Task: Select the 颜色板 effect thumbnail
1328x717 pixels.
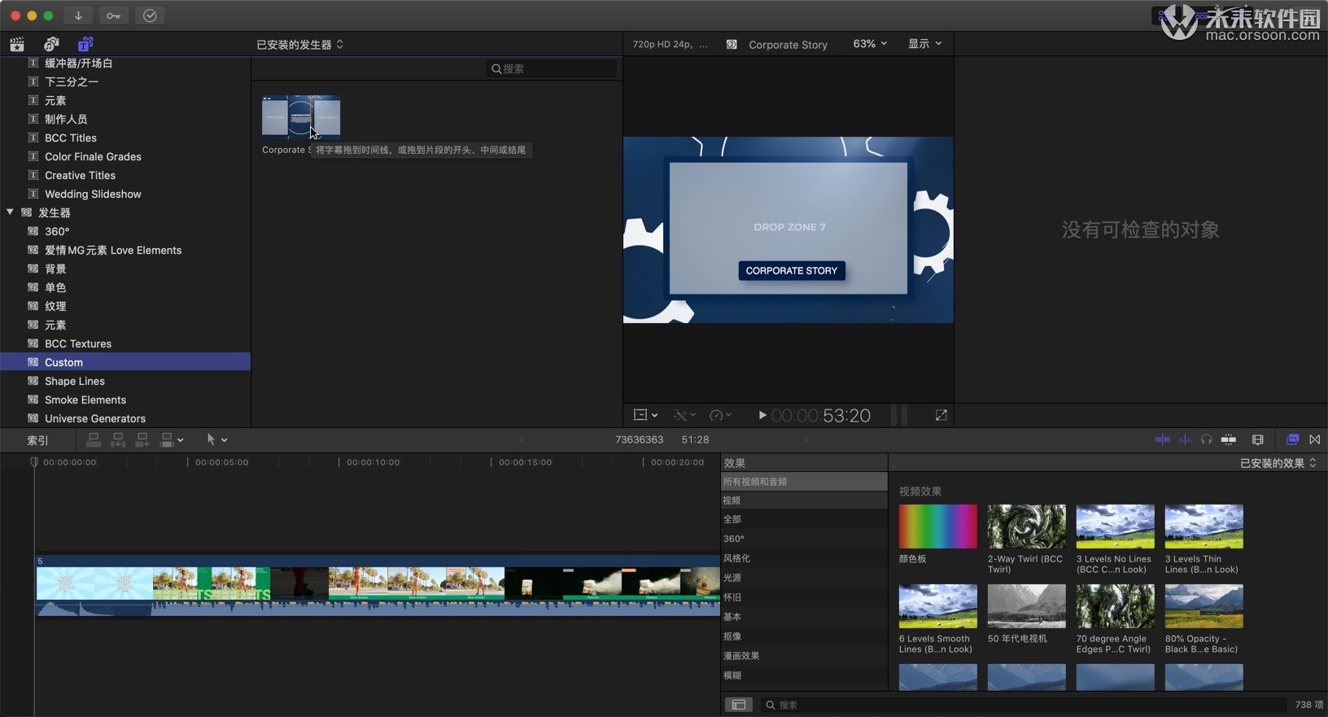Action: 937,526
